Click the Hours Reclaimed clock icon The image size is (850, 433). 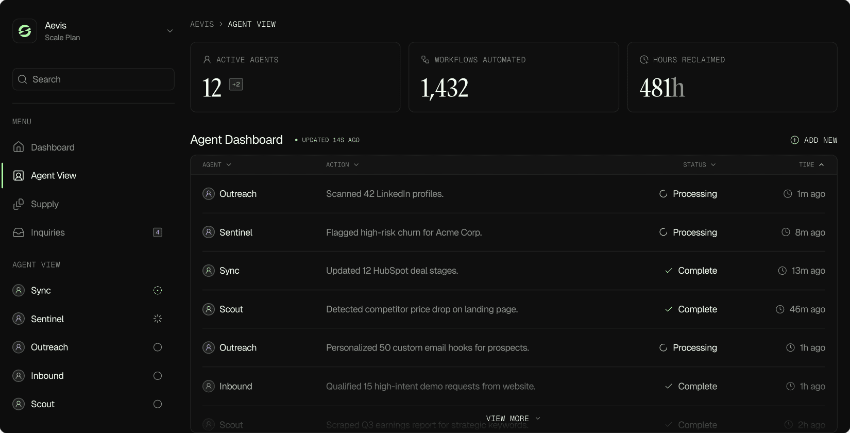click(644, 60)
